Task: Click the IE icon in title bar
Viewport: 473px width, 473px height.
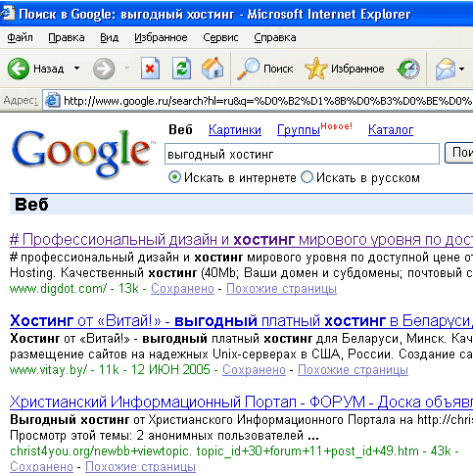Action: point(7,14)
